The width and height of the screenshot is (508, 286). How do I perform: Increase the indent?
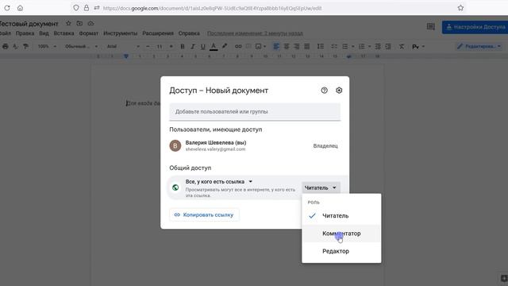388,47
